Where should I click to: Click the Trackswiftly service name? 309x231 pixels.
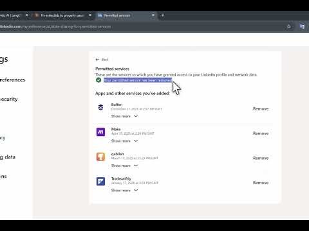coord(121,178)
